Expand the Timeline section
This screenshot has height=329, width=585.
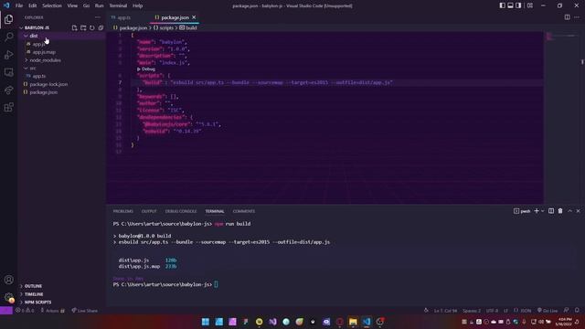34,294
